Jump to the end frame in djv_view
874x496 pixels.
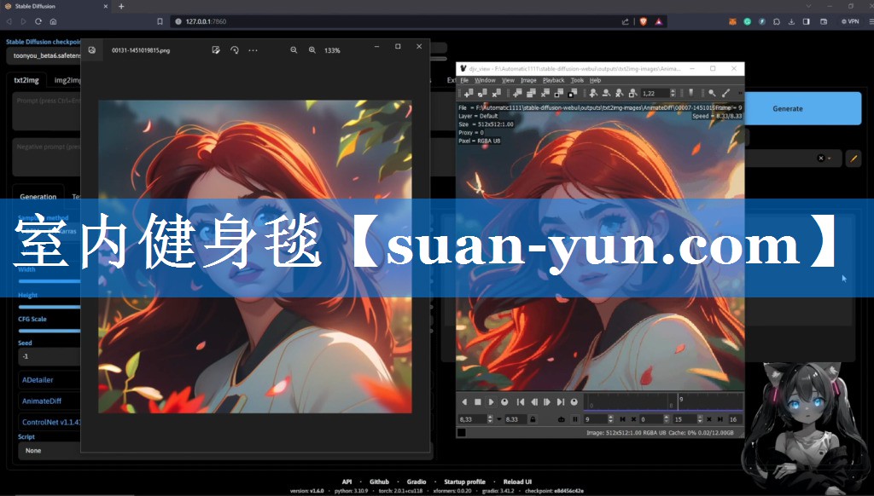tap(561, 402)
